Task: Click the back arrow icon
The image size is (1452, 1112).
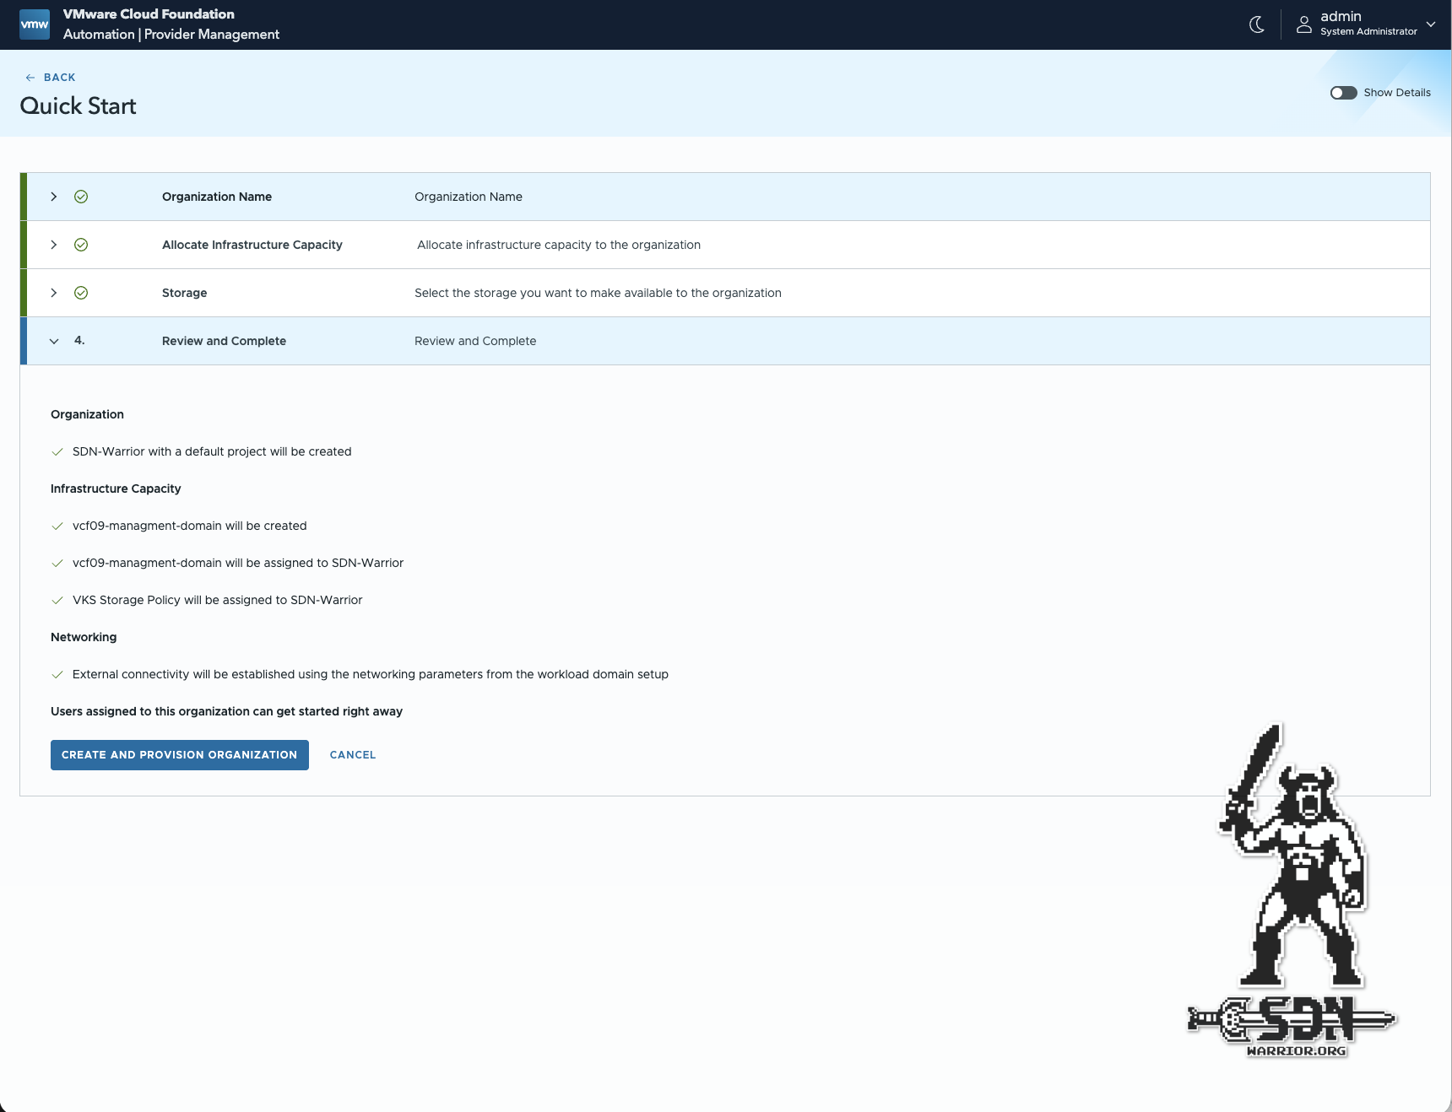Action: pos(30,77)
